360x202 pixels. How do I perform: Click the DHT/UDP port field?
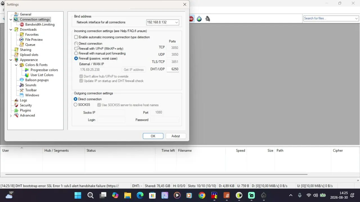click(173, 69)
